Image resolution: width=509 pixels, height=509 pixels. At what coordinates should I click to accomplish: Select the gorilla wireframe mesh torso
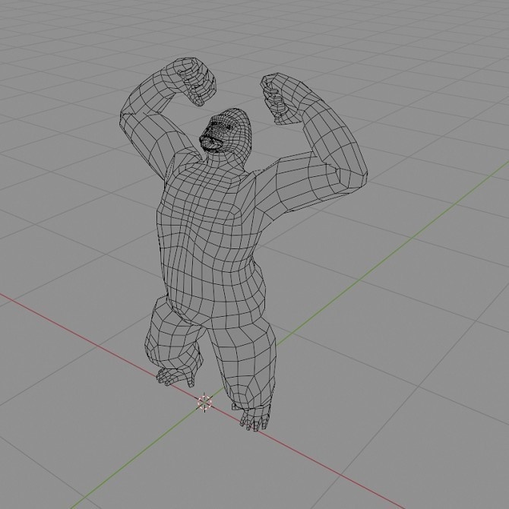click(211, 240)
